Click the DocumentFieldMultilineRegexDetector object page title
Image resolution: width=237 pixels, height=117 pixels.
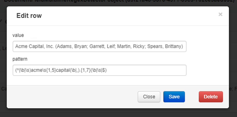pos(119,1)
